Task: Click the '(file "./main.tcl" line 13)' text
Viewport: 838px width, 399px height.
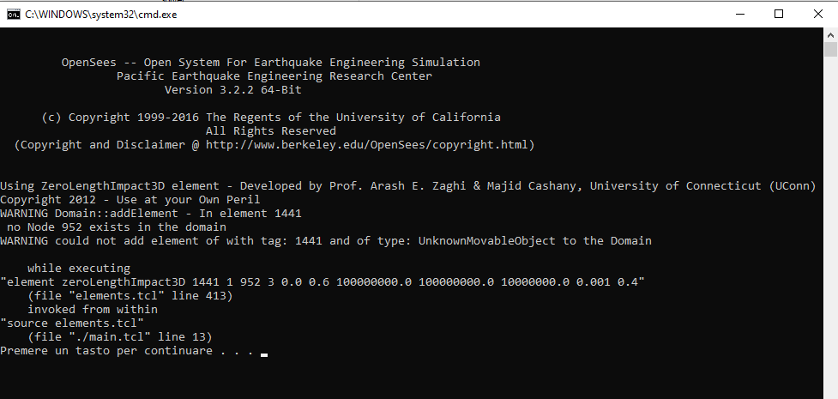Action: [120, 337]
